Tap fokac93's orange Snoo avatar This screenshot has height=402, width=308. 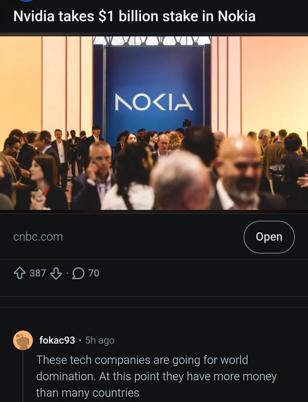(23, 340)
